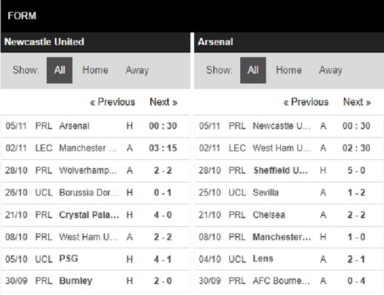Switch Arsenal form to Home matches
384x295 pixels.
(289, 70)
